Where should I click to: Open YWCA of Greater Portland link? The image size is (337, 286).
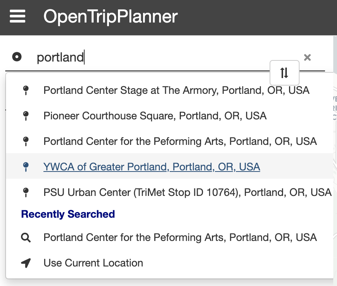(152, 167)
